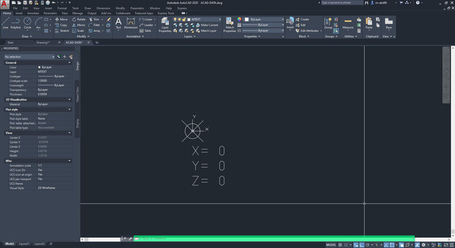Open the Annotate ribbon tab
455x248 pixels.
(33, 13)
